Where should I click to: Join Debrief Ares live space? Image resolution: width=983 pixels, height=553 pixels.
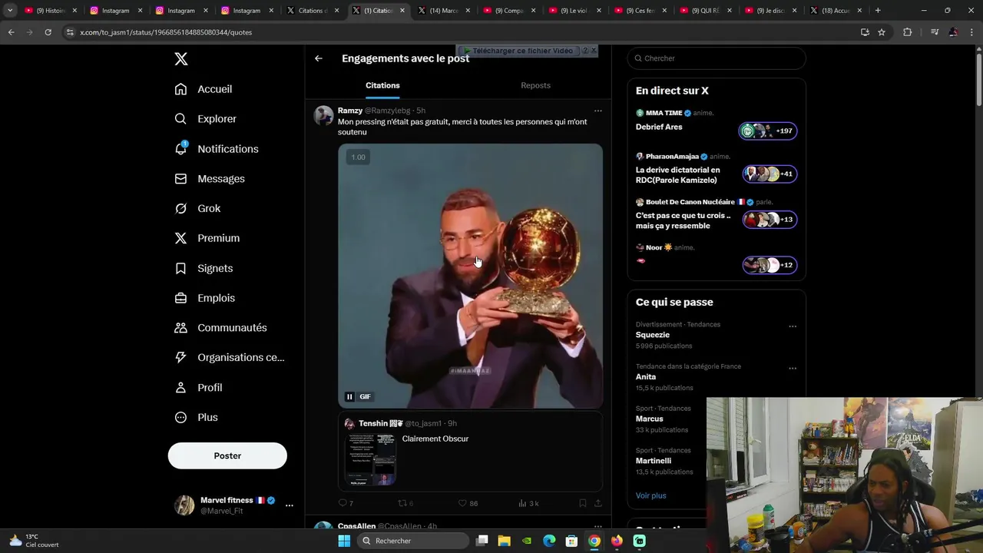pos(716,127)
